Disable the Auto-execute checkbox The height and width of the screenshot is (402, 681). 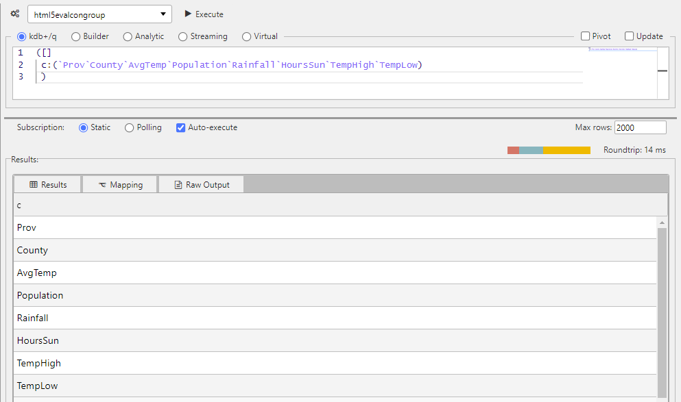(180, 127)
